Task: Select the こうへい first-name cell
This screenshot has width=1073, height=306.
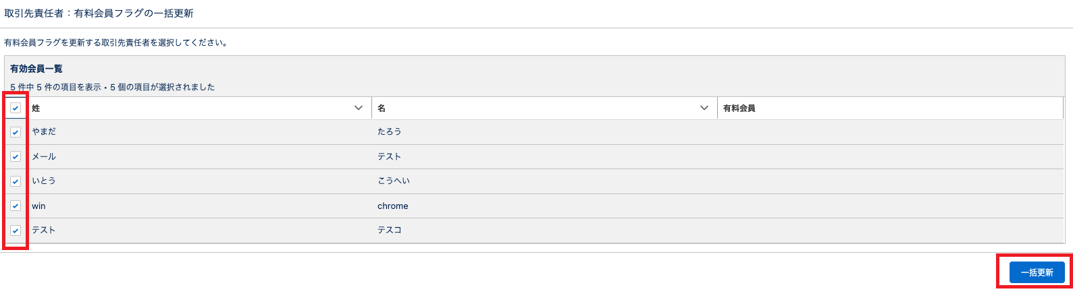Action: (394, 181)
